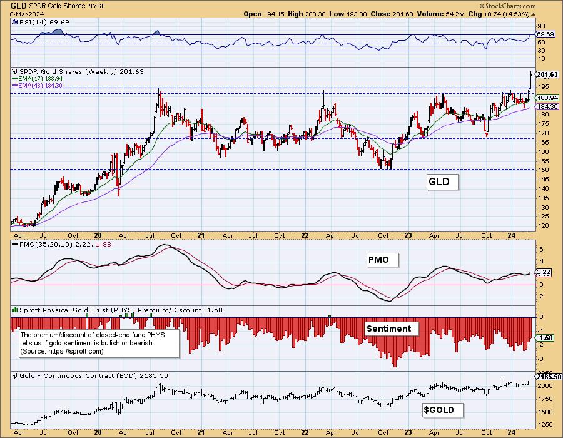Click the 120 price axis label
Viewport: 563px width, 438px height.
543,226
